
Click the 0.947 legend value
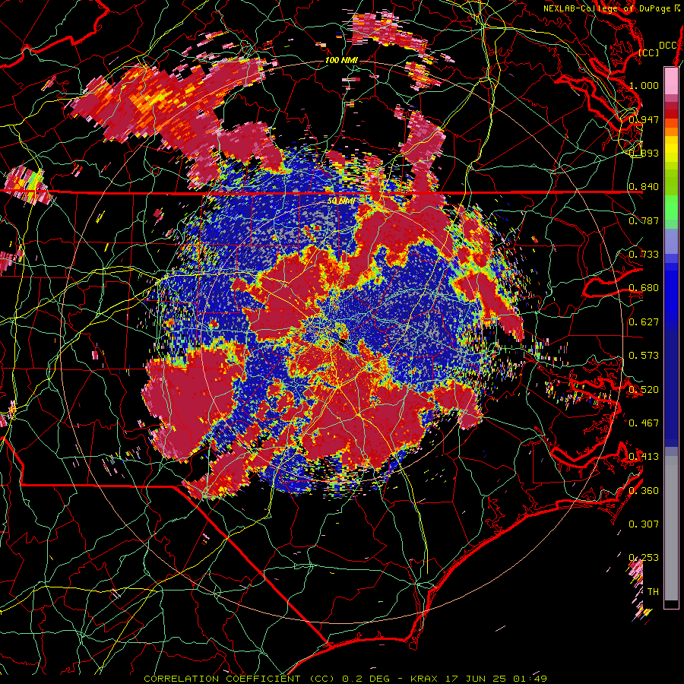pos(644,119)
